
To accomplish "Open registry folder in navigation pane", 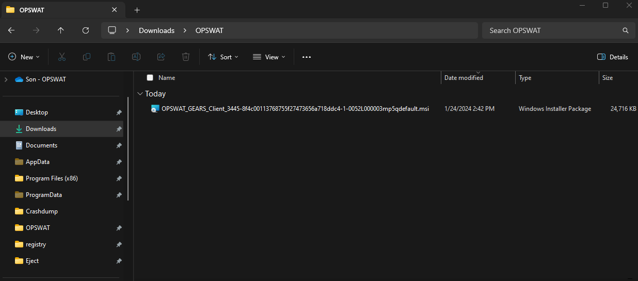I will click(36, 244).
